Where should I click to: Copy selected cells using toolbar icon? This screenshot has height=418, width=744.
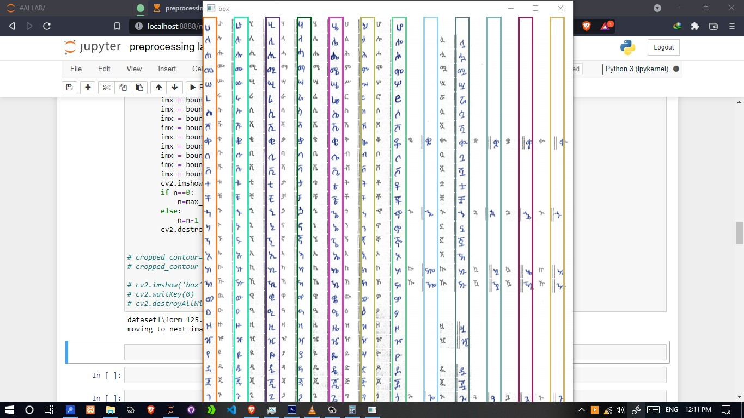pyautogui.click(x=123, y=88)
